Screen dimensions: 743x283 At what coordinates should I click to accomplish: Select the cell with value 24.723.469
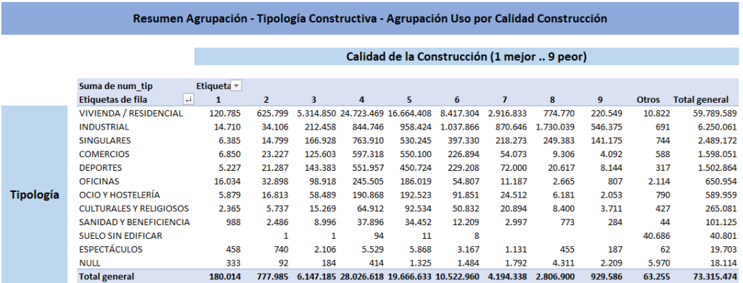click(361, 114)
